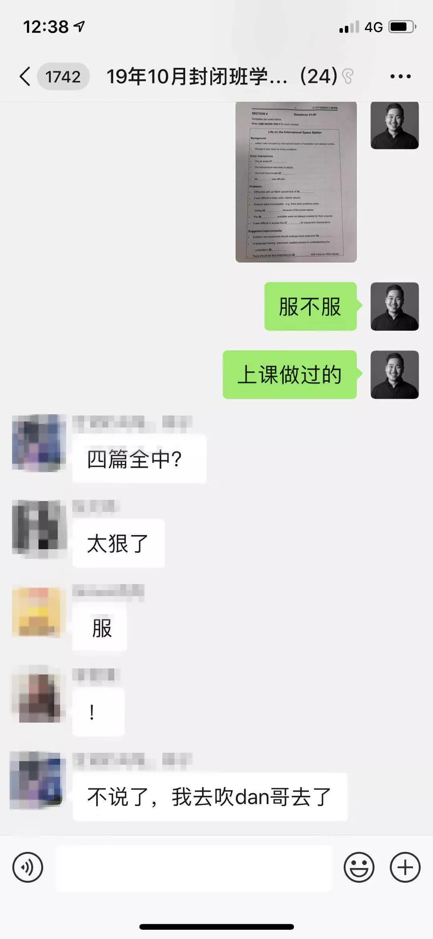This screenshot has width=433, height=939.
Task: Tap the green bubble '上课做过的'
Action: [290, 375]
